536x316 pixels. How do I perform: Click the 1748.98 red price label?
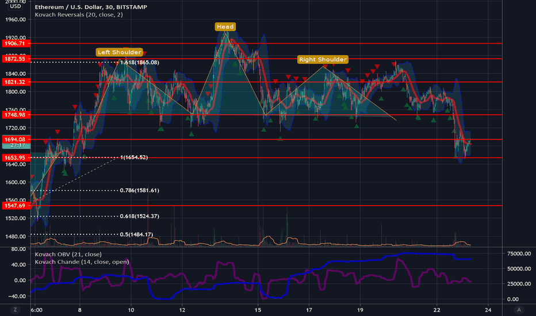coord(16,115)
